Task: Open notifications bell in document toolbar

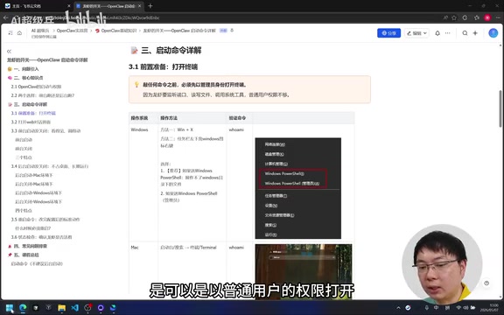Action: pos(437,33)
